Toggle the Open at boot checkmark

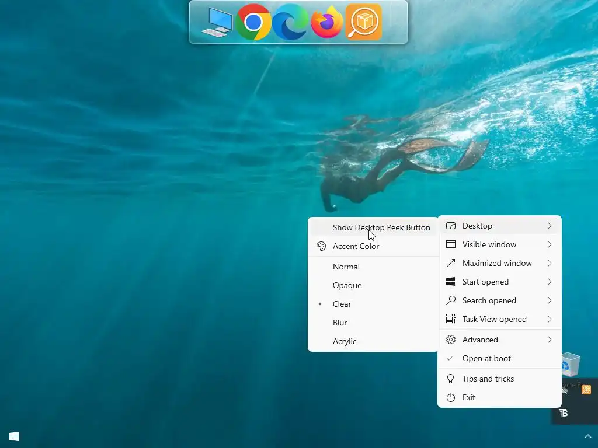[450, 359]
